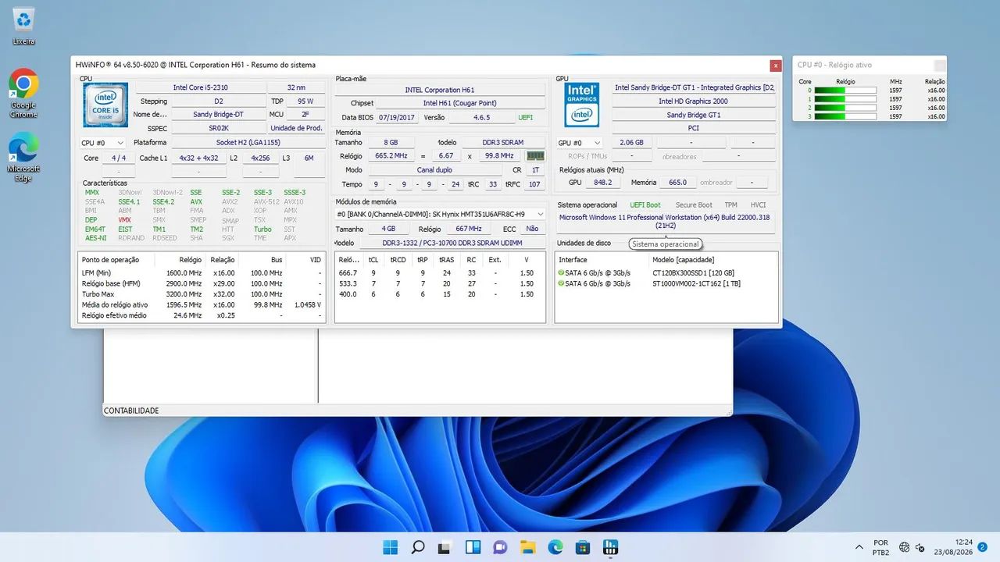
Task: Click the 665.2 MHz memory clock field
Action: coord(391,156)
